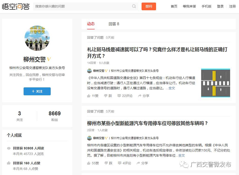Open the question 礼让斑马线是减速就可以了吗
This screenshot has width=239, height=175.
pyautogui.click(x=157, y=53)
